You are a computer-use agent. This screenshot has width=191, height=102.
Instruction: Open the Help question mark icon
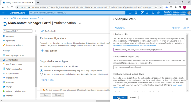pyautogui.click(x=153, y=13)
